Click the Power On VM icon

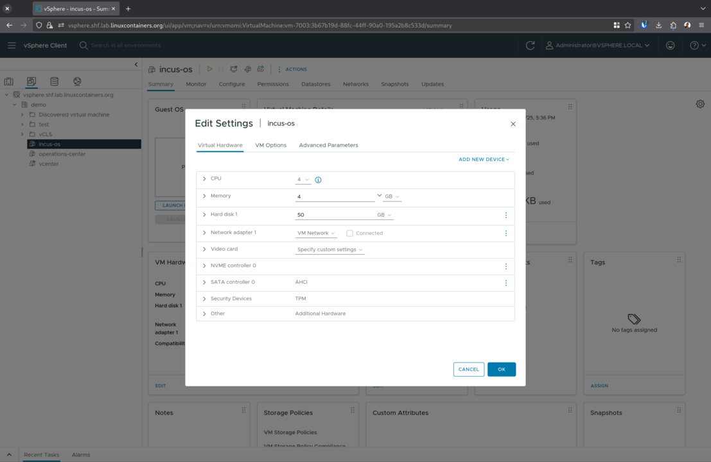tap(209, 69)
